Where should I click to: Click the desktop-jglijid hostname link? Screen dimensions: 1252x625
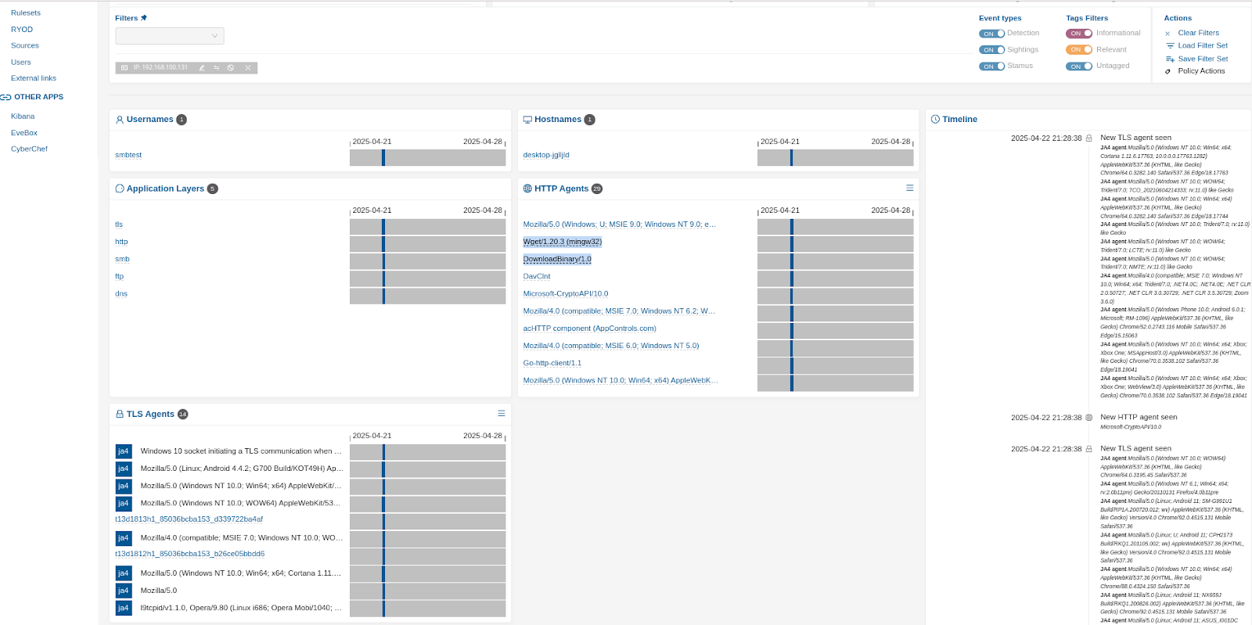(x=546, y=155)
